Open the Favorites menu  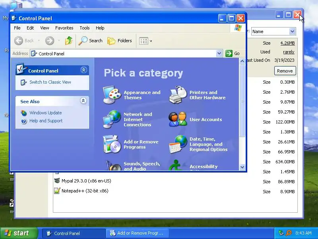[x=64, y=28]
